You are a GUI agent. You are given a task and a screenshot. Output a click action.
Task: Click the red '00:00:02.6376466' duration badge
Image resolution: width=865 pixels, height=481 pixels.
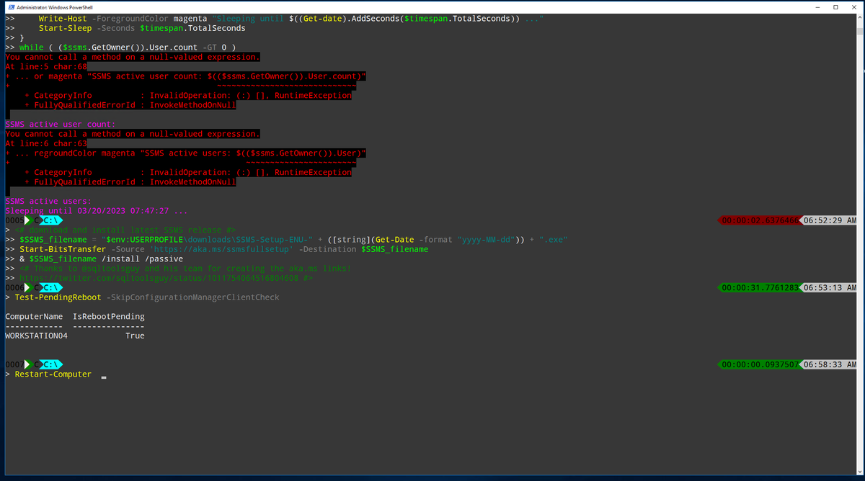pyautogui.click(x=759, y=220)
